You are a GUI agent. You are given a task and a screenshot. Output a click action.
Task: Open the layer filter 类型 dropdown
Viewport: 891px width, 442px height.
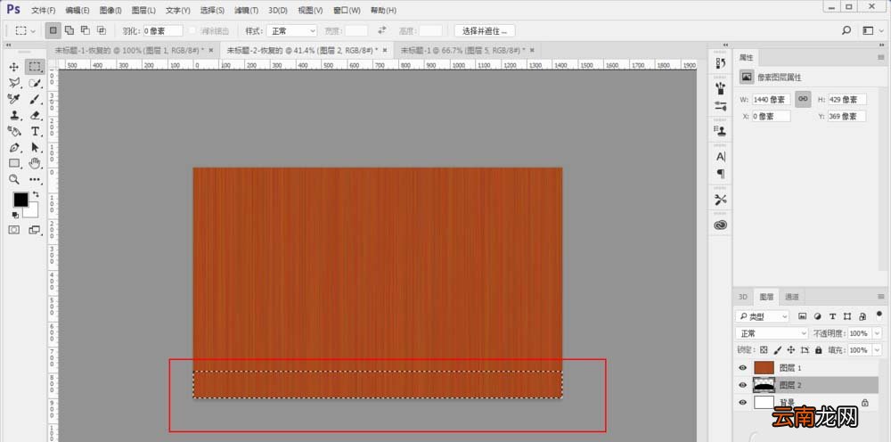pos(762,316)
